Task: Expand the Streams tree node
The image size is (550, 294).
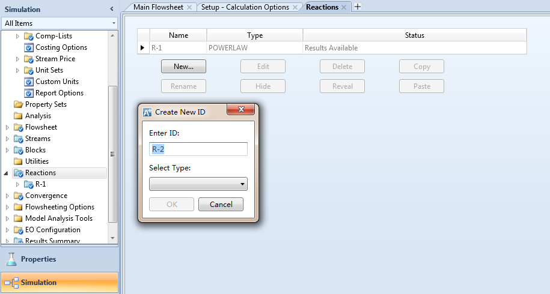Action: click(7, 139)
